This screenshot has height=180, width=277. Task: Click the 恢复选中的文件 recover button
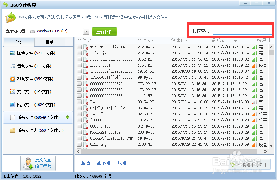249,164
